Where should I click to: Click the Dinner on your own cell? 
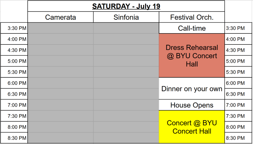point(192,88)
